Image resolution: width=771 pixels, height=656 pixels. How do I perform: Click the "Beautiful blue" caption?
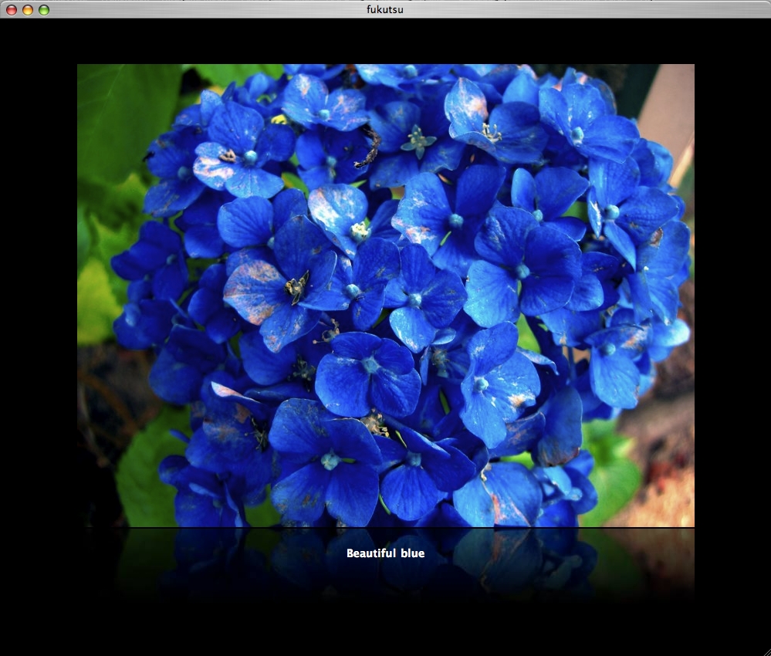[386, 553]
